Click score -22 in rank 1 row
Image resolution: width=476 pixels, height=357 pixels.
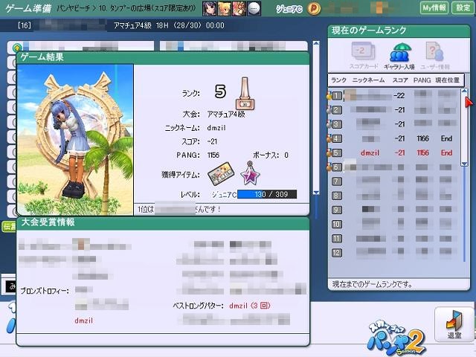pyautogui.click(x=399, y=96)
